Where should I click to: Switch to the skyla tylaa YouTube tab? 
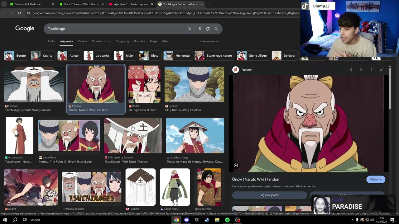tap(131, 4)
